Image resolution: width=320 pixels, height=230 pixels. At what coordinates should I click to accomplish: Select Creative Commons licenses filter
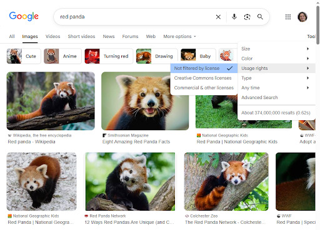point(204,78)
